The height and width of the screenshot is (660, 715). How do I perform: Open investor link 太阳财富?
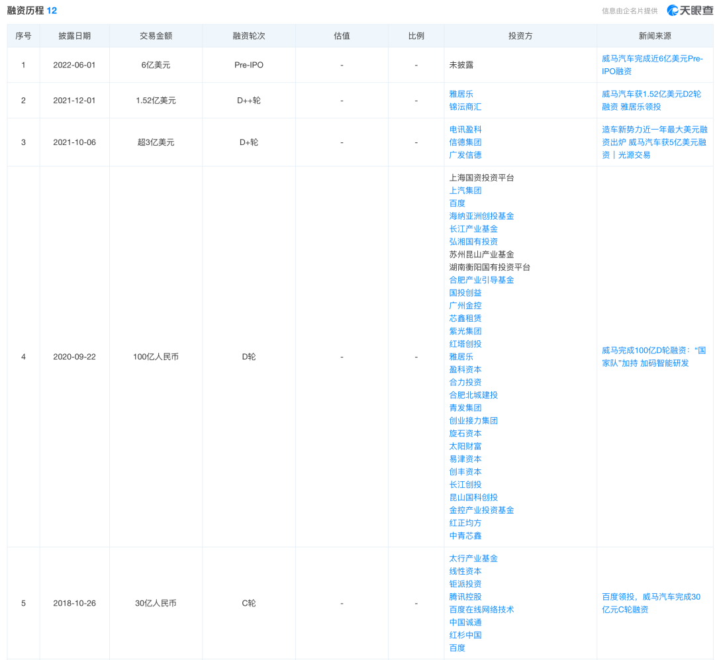(465, 446)
